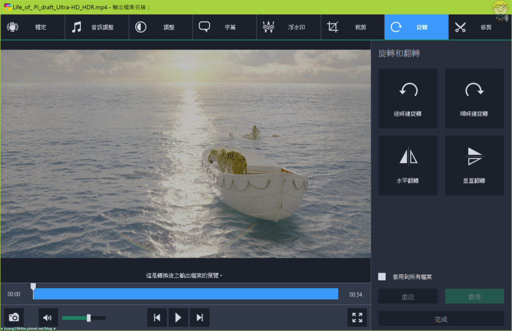This screenshot has height=331, width=512.
Task: Play the video preview
Action: pyautogui.click(x=178, y=317)
